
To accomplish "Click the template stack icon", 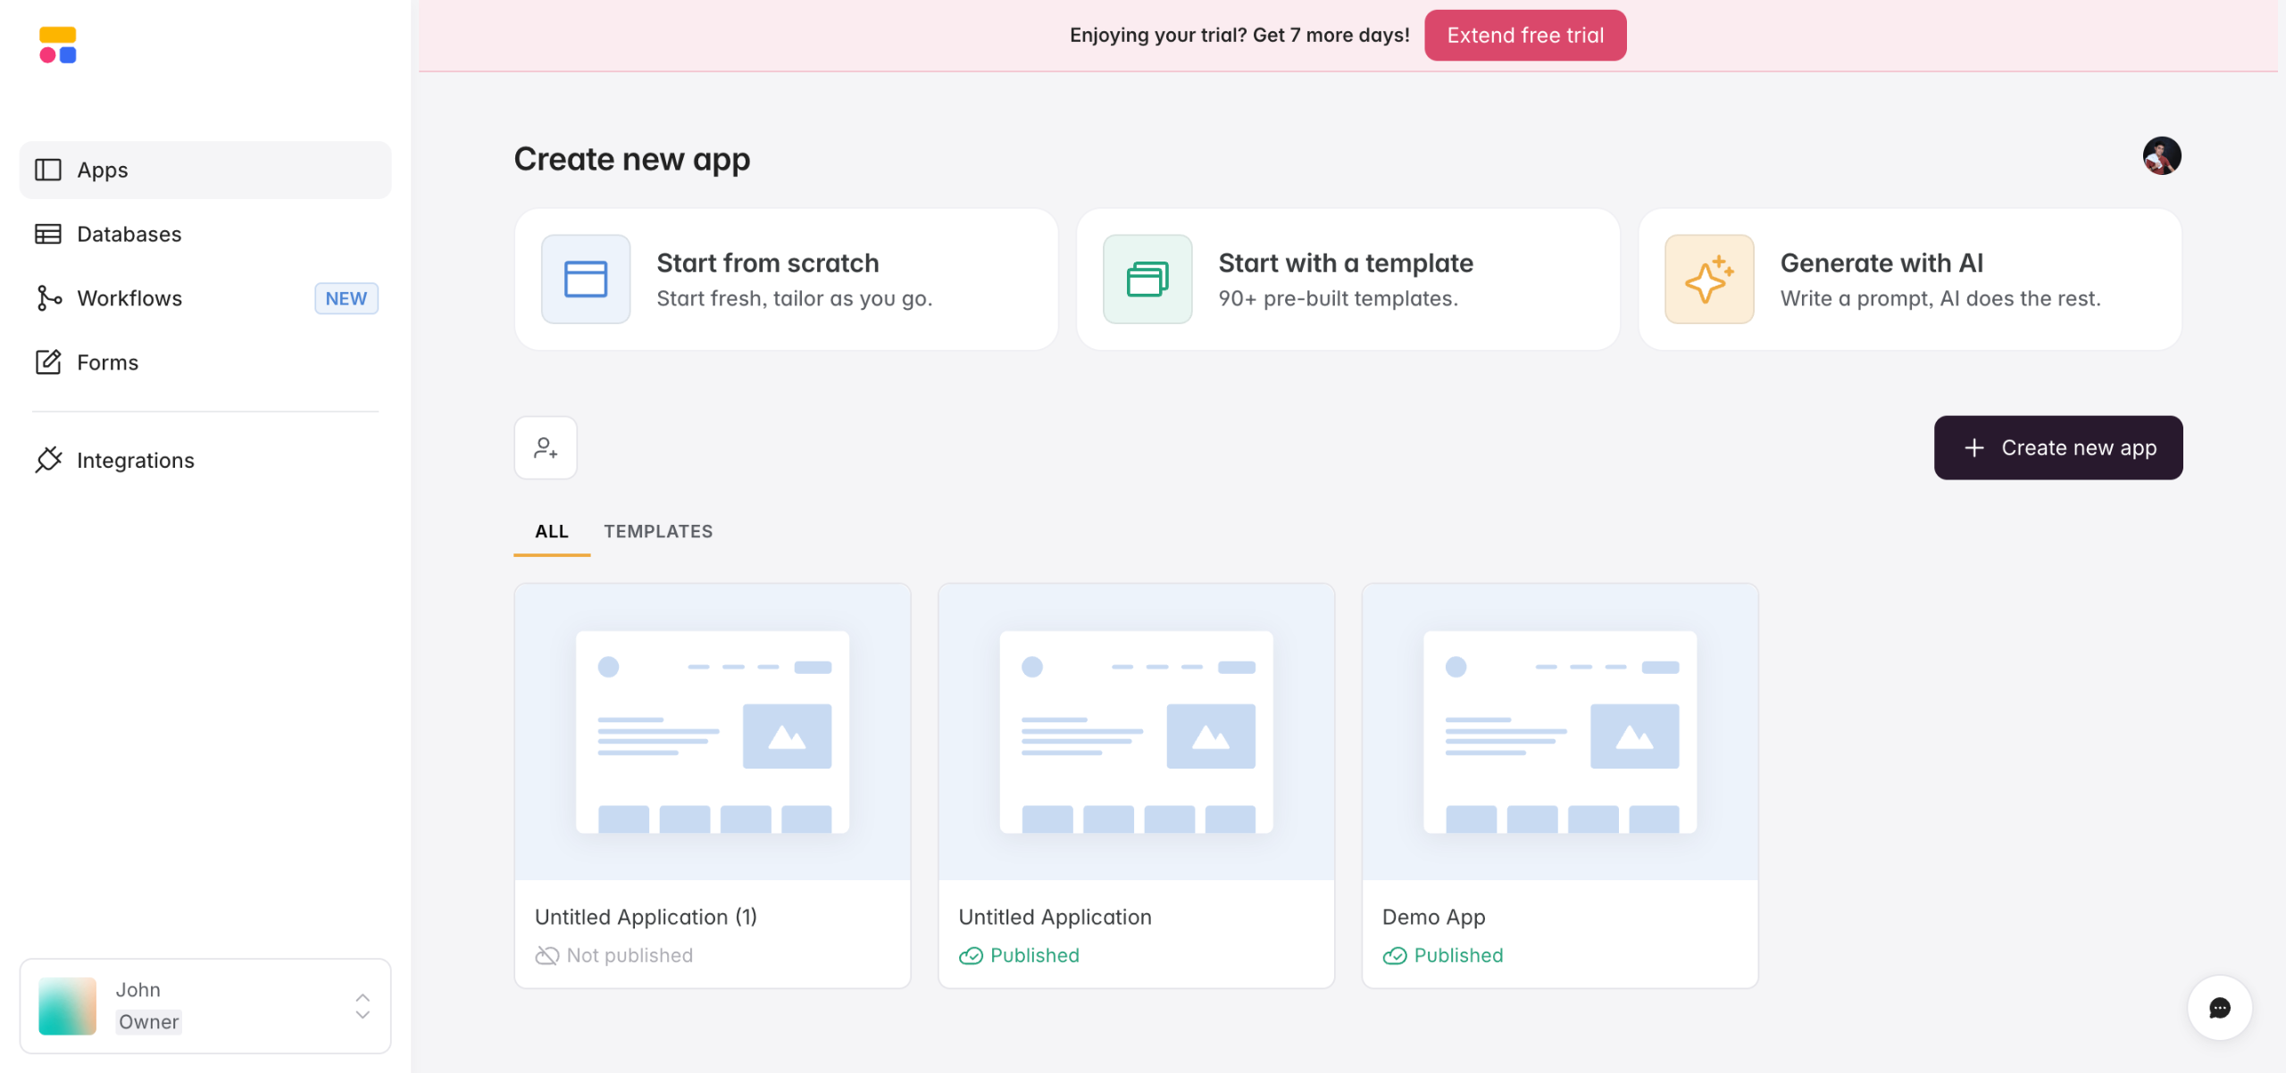I will click(1147, 279).
